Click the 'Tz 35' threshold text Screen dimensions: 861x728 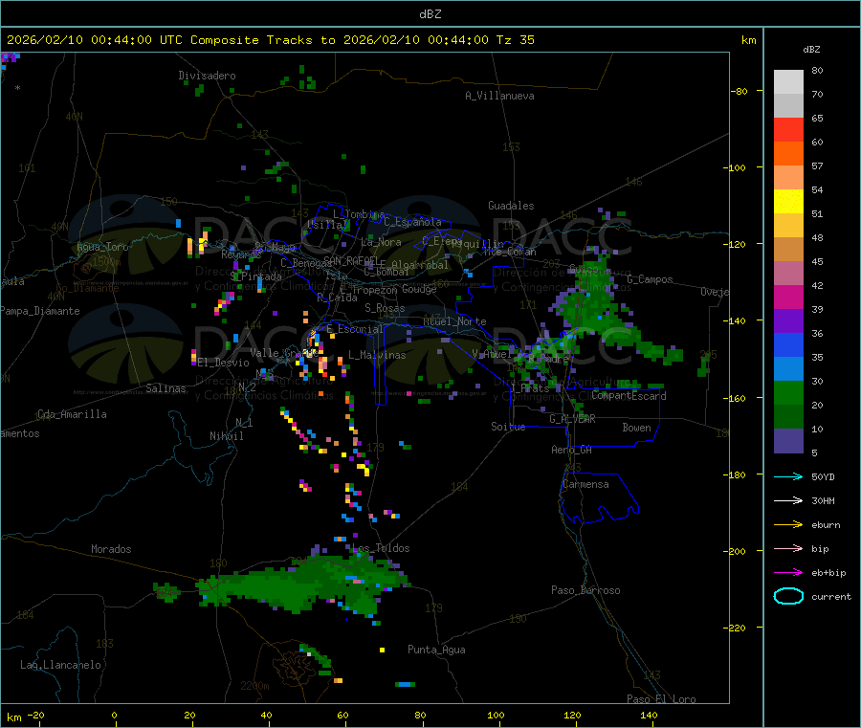(x=515, y=40)
